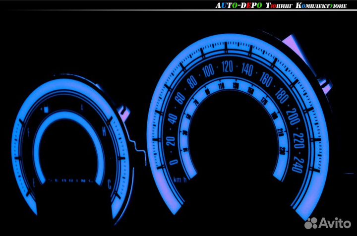Click the Avito logo dots icon
Image resolution: width=357 pixels, height=236 pixels.
pyautogui.click(x=311, y=224)
